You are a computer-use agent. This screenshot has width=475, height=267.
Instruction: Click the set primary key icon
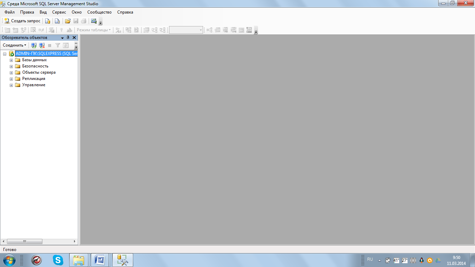(x=61, y=30)
